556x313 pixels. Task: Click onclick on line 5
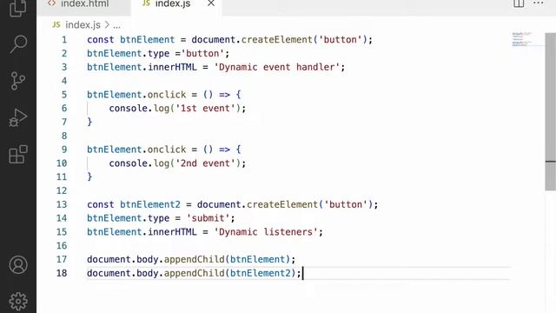pyautogui.click(x=167, y=95)
